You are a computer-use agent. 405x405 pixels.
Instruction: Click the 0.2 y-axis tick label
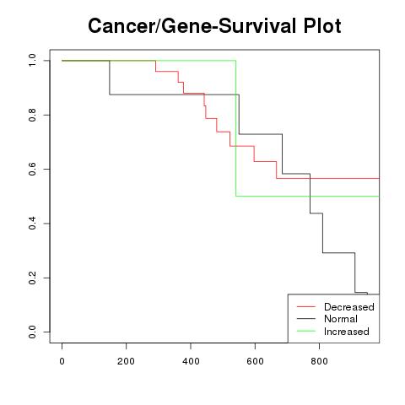tap(32, 278)
